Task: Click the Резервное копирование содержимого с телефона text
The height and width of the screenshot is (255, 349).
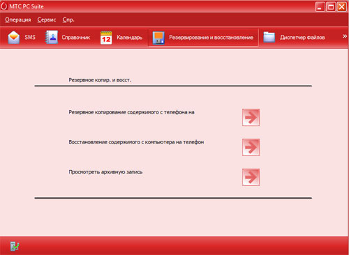Action: (x=131, y=112)
